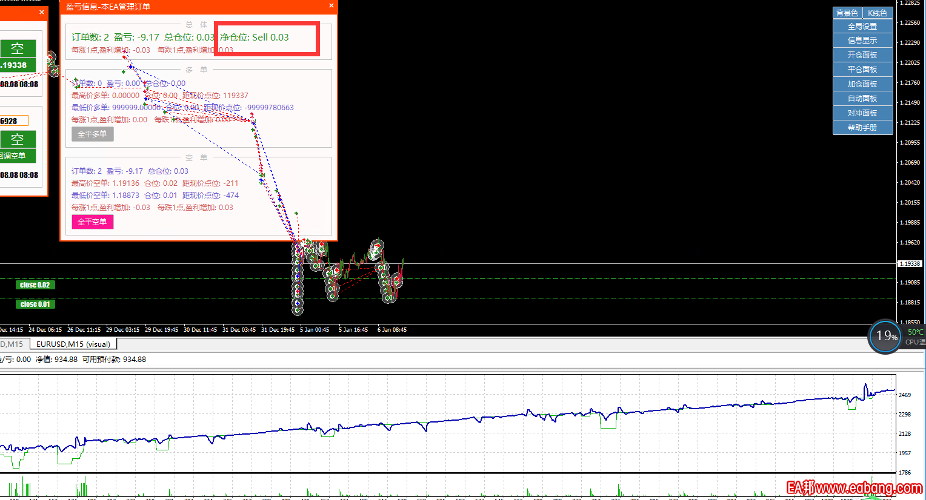The height and width of the screenshot is (500, 926).
Task: Click the price input field ending 6928
Action: (13, 121)
